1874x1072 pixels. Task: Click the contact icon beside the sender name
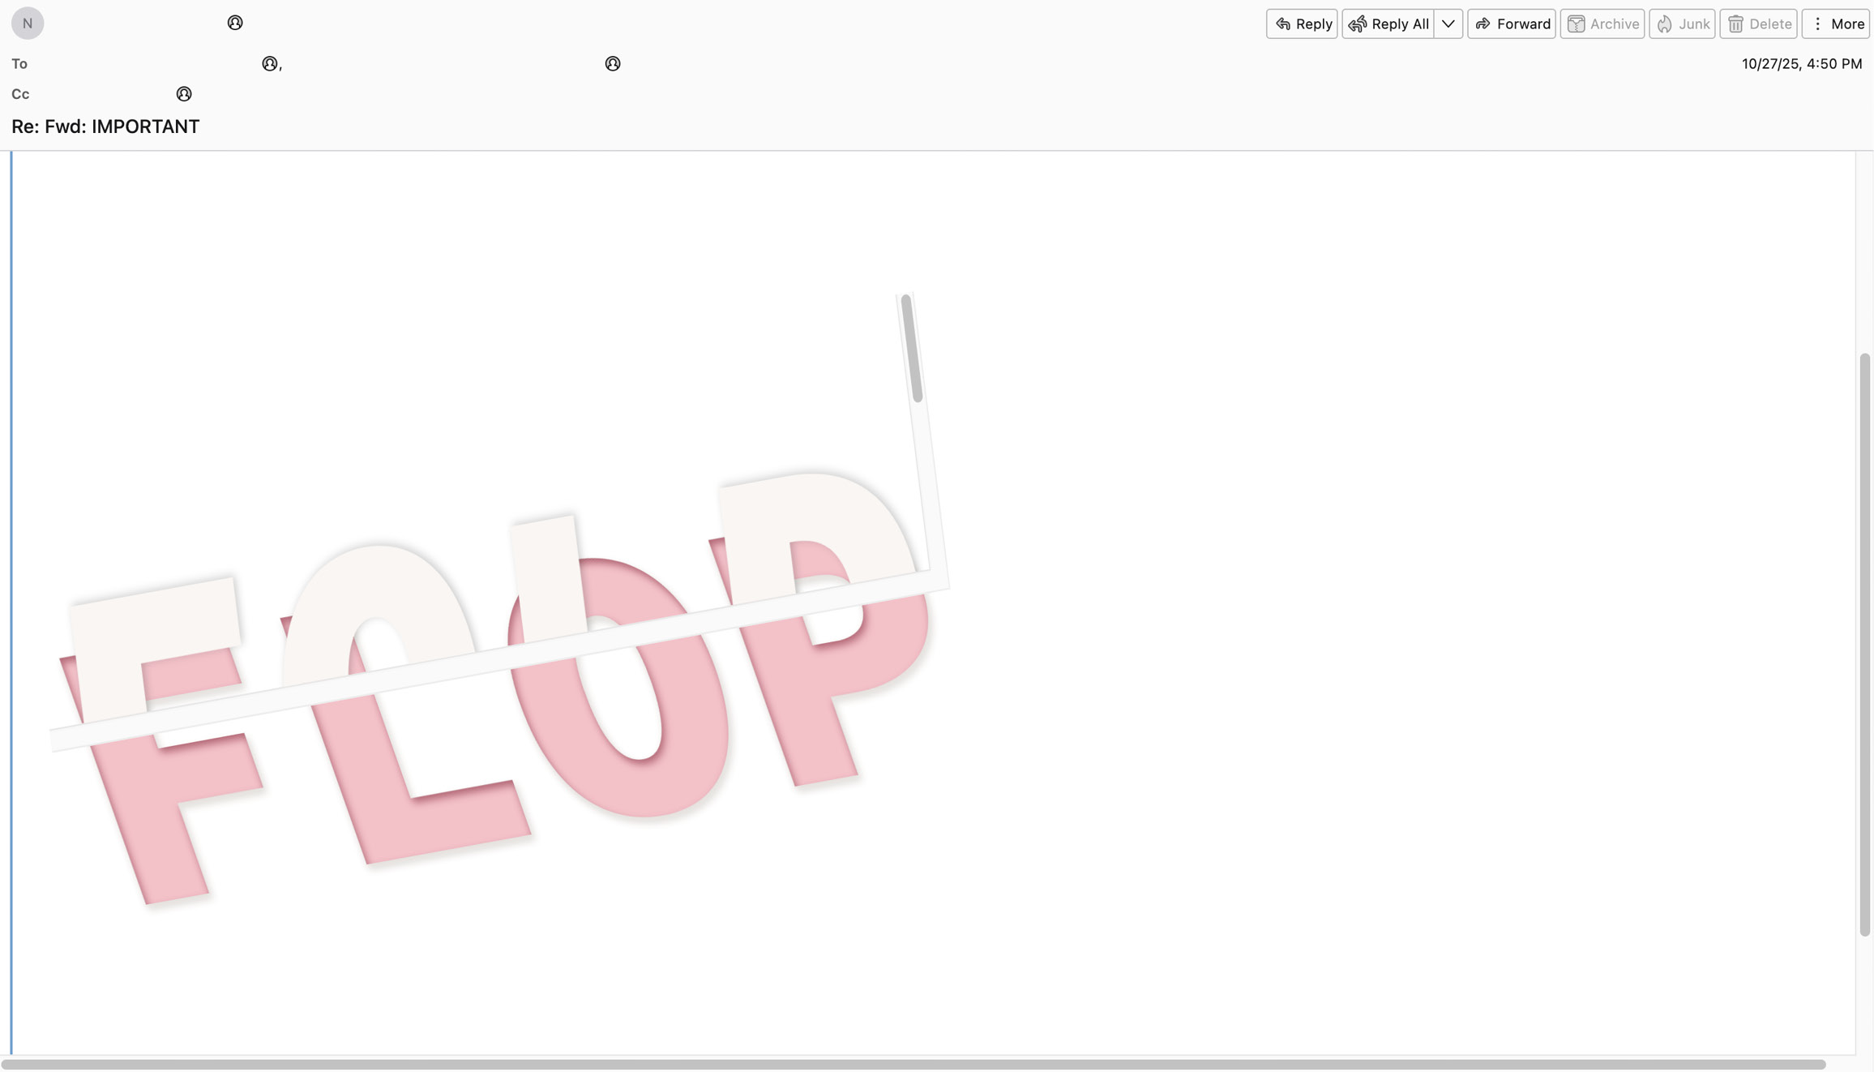click(235, 23)
